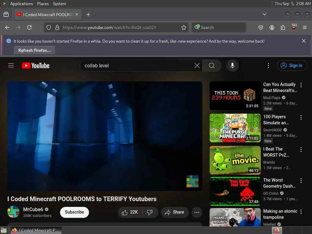Select the I Coded Minecraft POOLROOMS tab
Screen dimensions: 312x234
pyautogui.click(x=48, y=15)
